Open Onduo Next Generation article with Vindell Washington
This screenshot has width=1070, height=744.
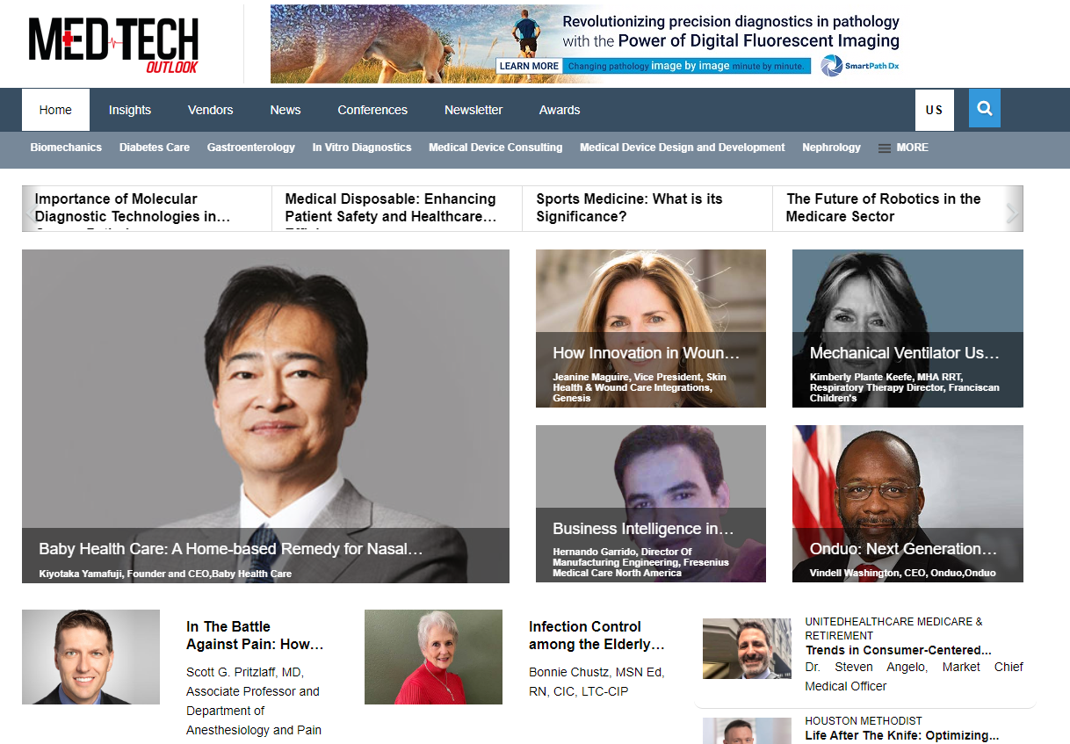coord(907,503)
